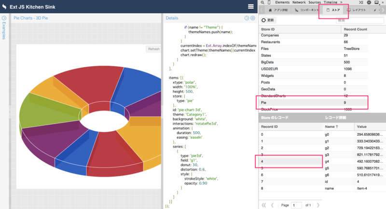Expand the Examples side panel arrow
The image size is (386, 209).
[4, 18]
